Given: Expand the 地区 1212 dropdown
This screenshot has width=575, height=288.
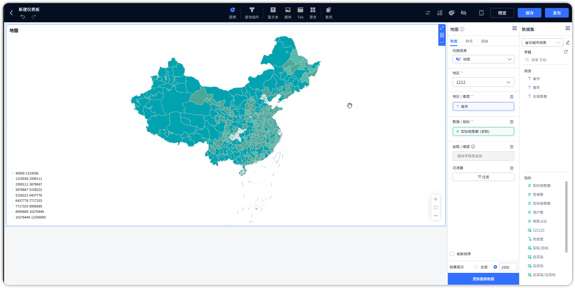Looking at the screenshot, I should (483, 82).
